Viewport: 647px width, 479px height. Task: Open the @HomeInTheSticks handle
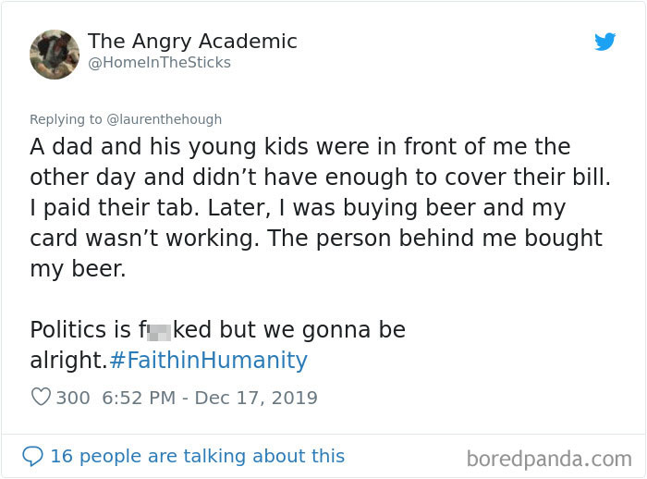coord(159,63)
